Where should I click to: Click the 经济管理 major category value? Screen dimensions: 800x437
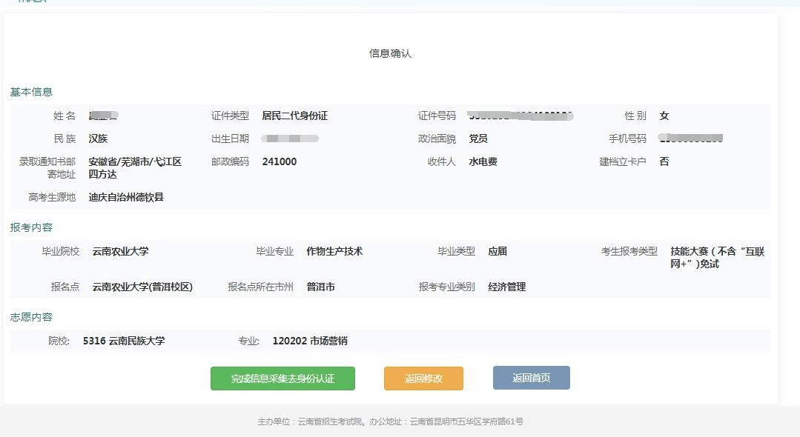coord(506,287)
